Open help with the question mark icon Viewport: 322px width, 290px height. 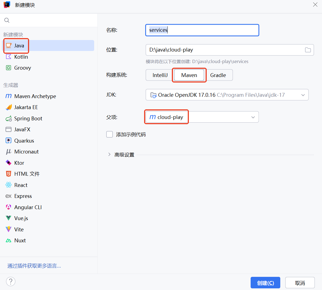(11, 282)
